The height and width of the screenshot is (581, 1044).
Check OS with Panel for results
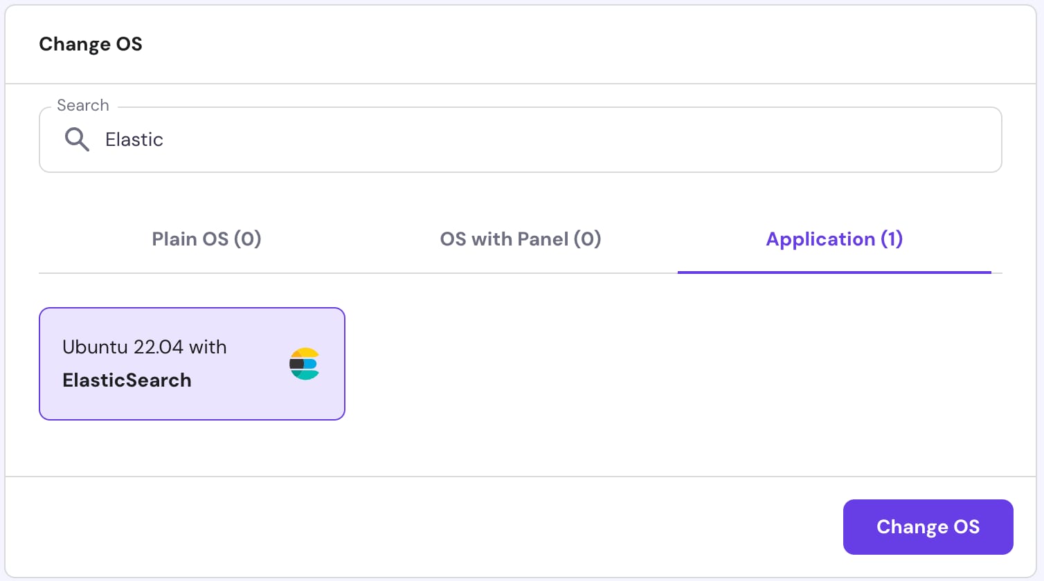click(x=520, y=239)
